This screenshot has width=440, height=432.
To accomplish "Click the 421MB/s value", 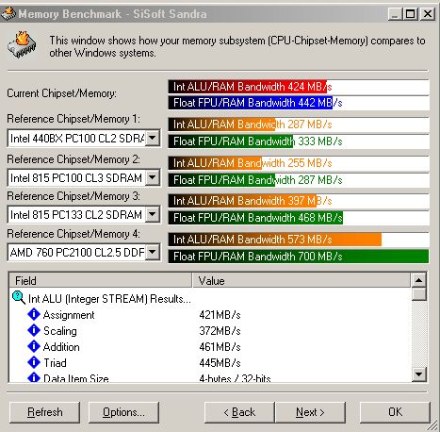I will pyautogui.click(x=220, y=315).
